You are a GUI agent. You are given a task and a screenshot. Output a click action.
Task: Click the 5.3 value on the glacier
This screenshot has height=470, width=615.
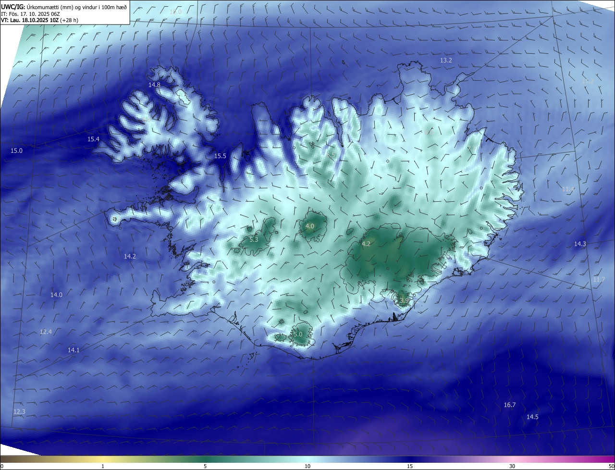[254, 239]
